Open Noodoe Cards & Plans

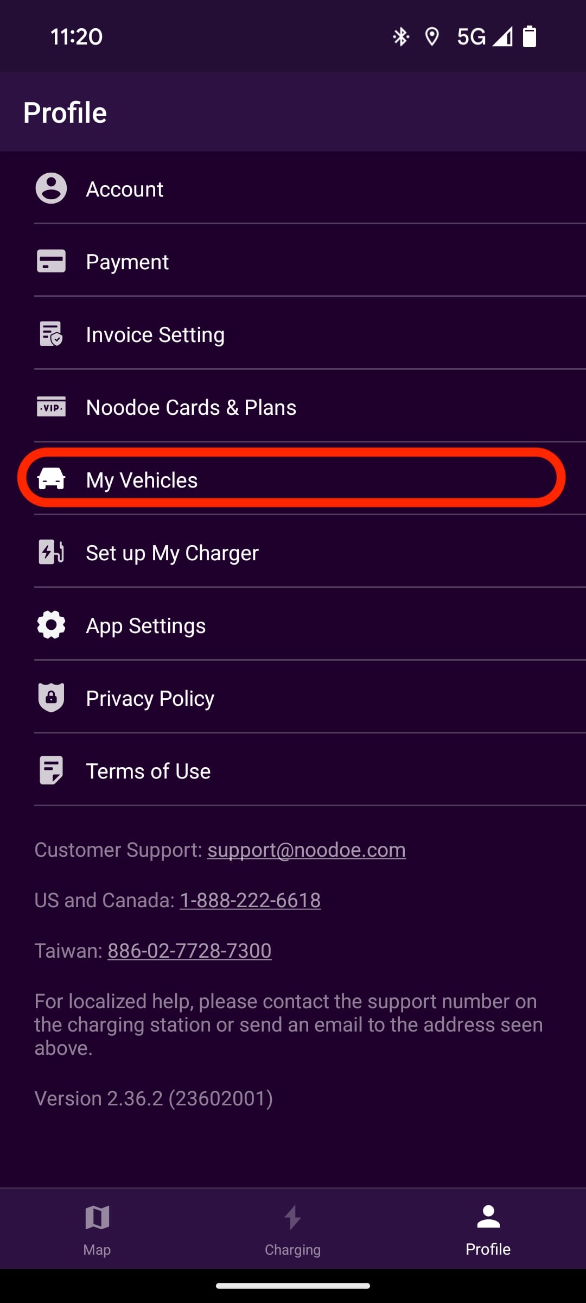coord(191,407)
